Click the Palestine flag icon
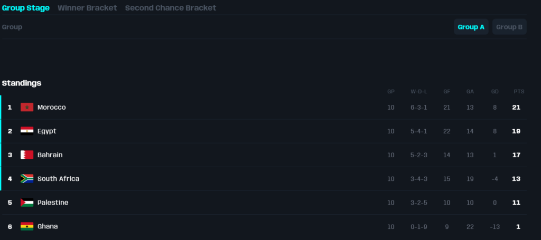Viewport: 541px width, 240px height. pos(27,202)
